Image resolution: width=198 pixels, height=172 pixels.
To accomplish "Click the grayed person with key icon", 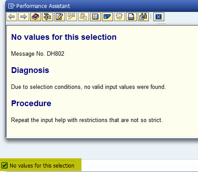I will coord(83,17).
